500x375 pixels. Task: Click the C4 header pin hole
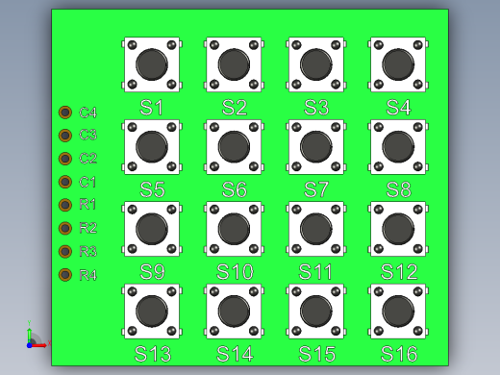coord(65,112)
